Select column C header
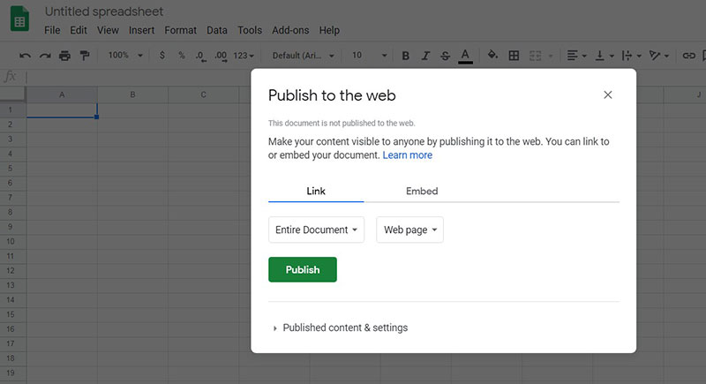Image resolution: width=706 pixels, height=384 pixels. [204, 94]
